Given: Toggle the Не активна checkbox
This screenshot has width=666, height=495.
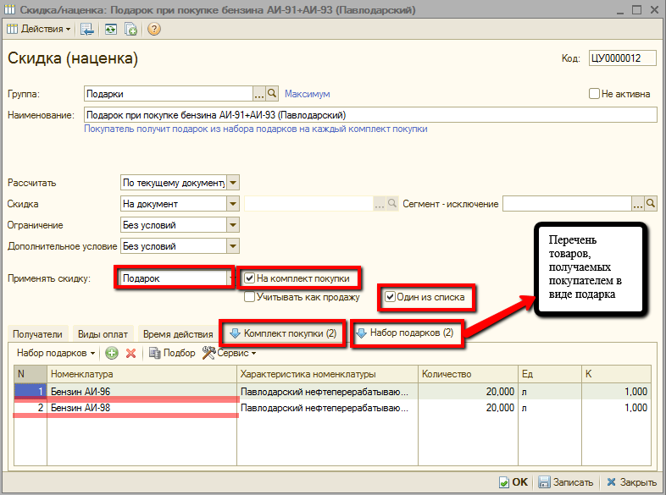Looking at the screenshot, I should click(x=594, y=94).
